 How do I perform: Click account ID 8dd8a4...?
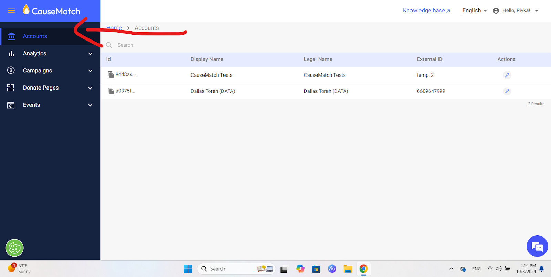(x=126, y=74)
